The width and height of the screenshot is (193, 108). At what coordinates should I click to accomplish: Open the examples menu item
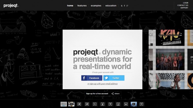[96, 6]
